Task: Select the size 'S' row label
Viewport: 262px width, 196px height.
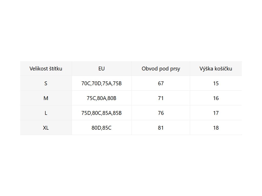Action: coord(46,83)
